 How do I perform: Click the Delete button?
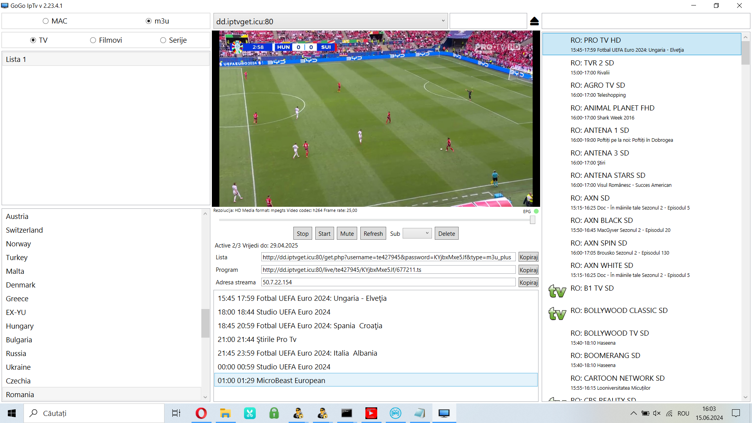(446, 233)
